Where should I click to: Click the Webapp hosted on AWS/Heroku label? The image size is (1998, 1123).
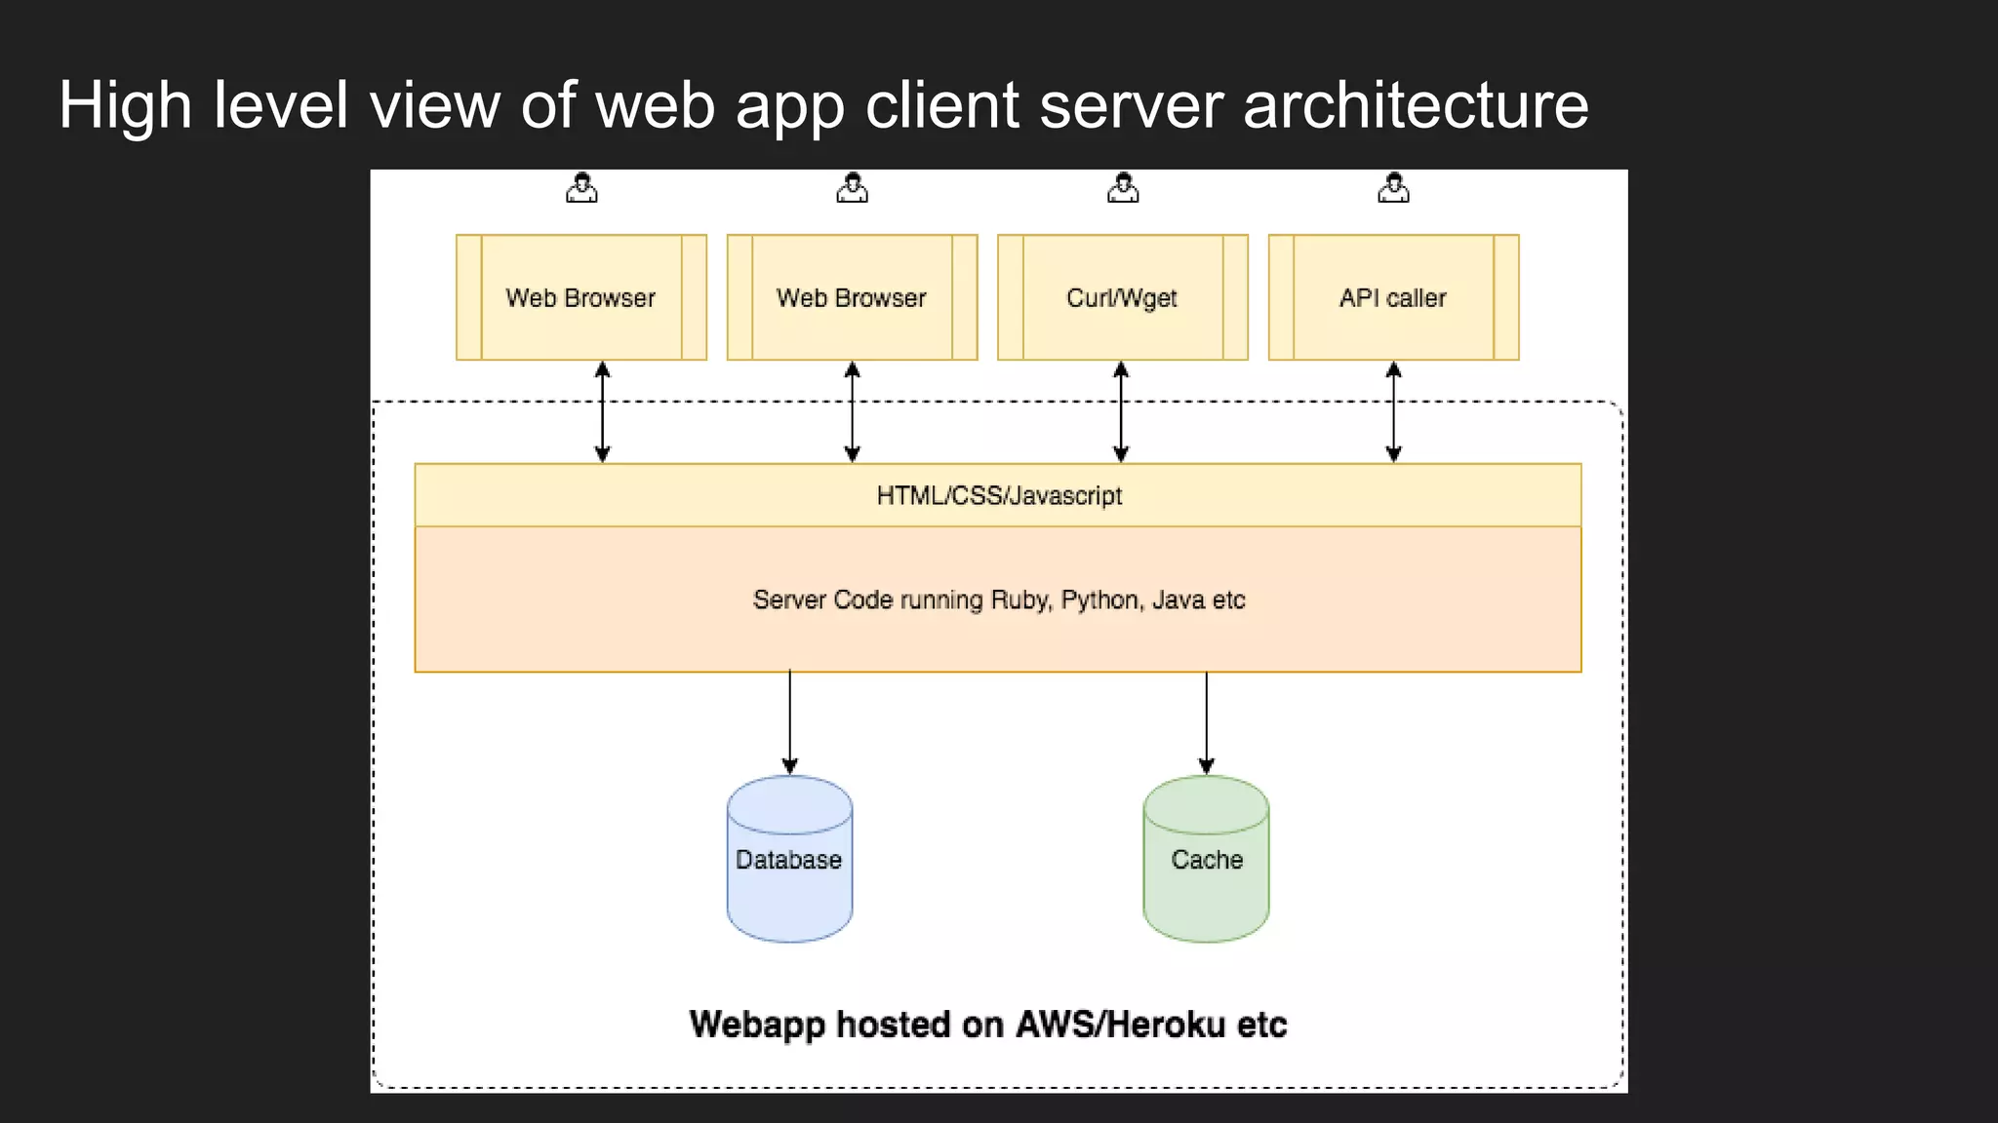(987, 1025)
